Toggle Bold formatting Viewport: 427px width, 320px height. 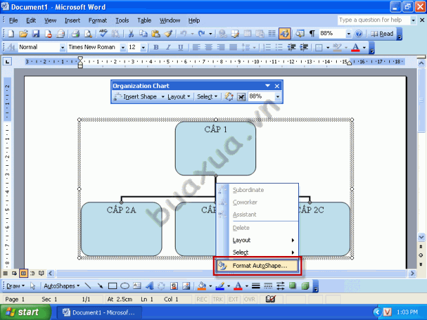[x=156, y=47]
